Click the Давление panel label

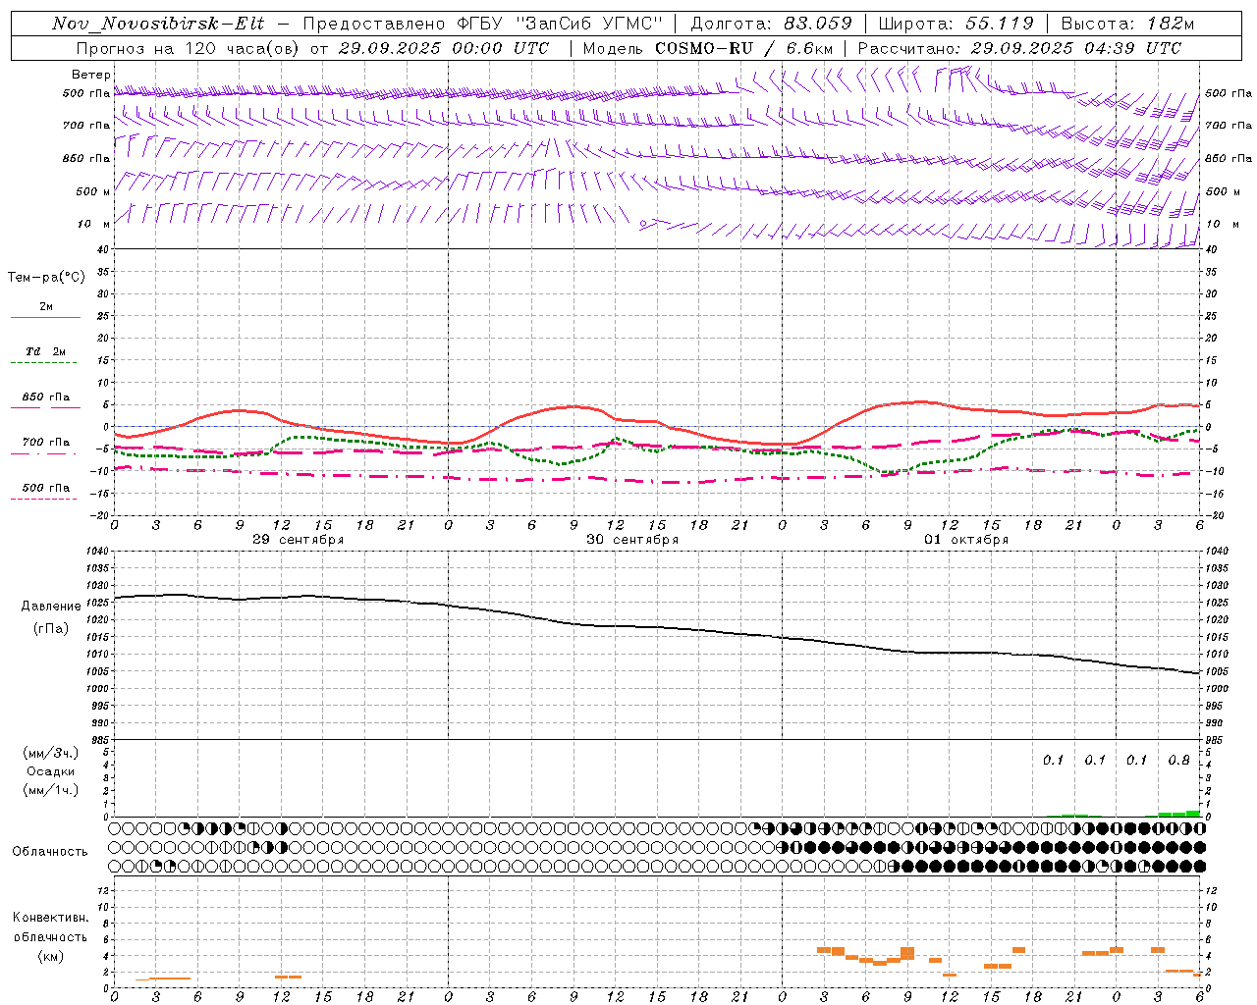(x=51, y=607)
